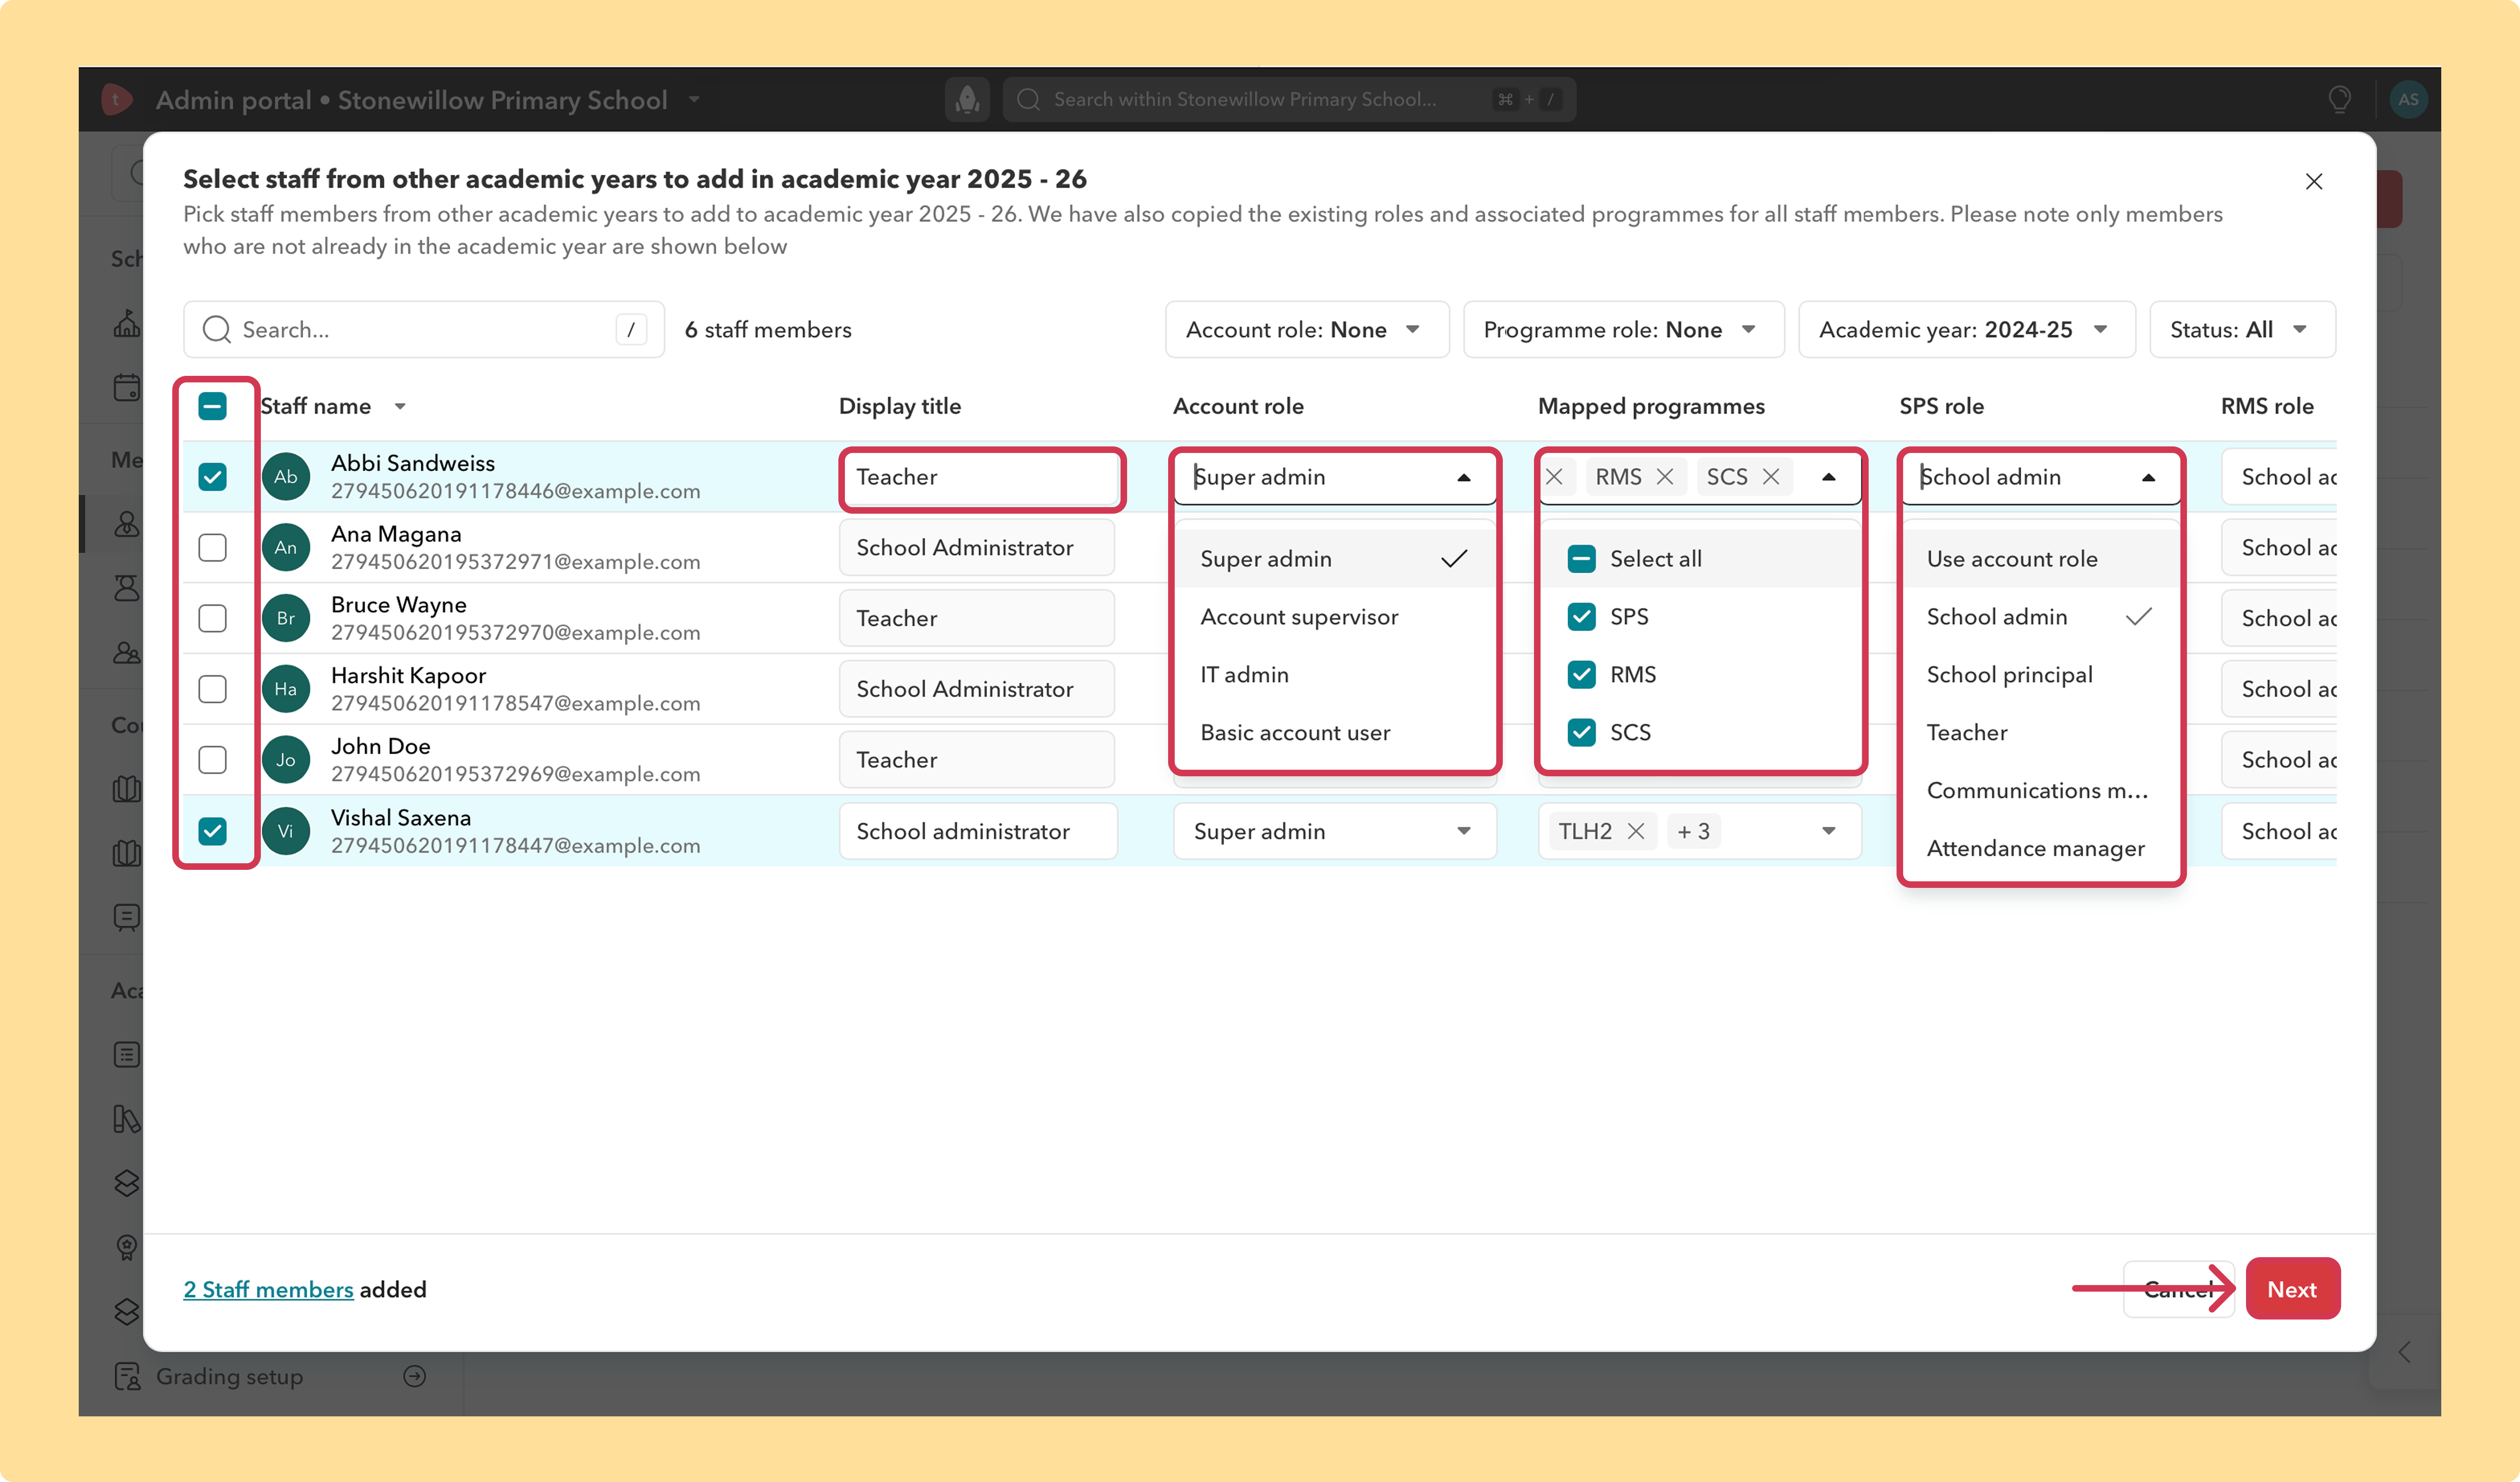Uncheck RMS in mapped programmes list

point(1581,675)
